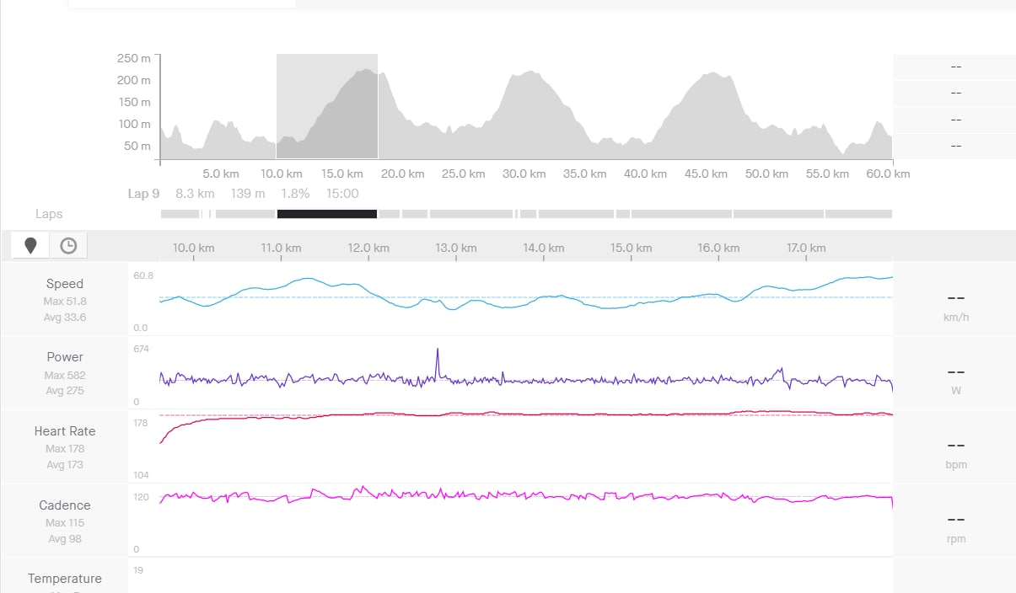Click the 'W' power unit readout
The width and height of the screenshot is (1016, 593).
pyautogui.click(x=956, y=391)
